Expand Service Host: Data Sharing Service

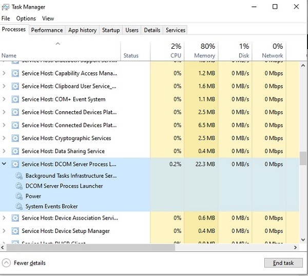(4, 151)
